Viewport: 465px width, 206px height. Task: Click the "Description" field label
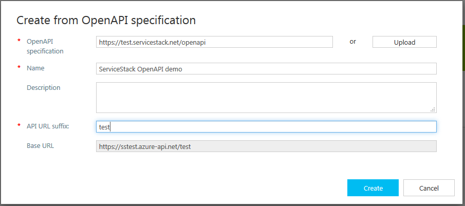coord(43,88)
